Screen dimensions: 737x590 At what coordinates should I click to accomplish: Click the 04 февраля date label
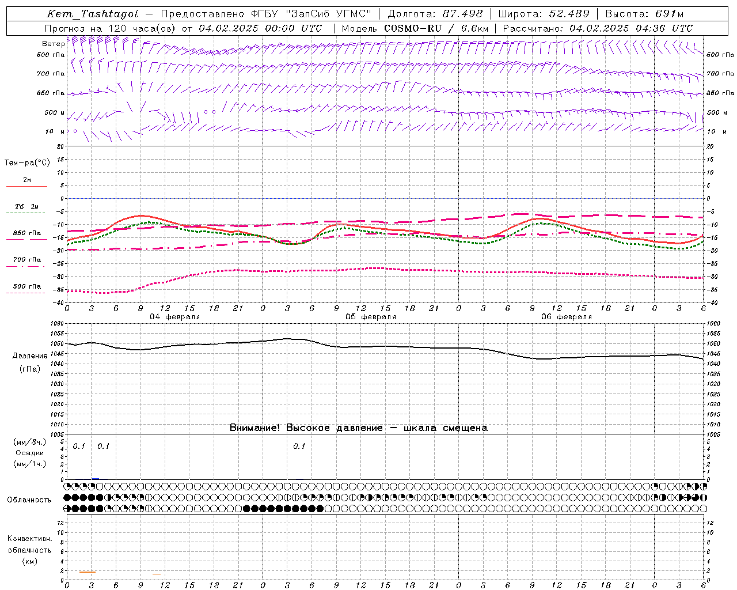[x=175, y=317]
